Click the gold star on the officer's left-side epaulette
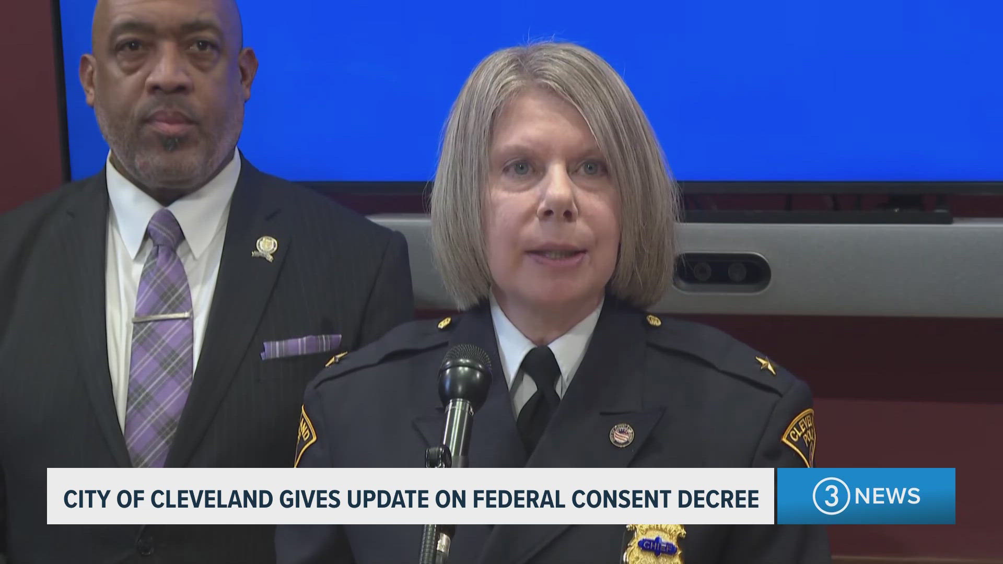The height and width of the screenshot is (564, 1003). [x=336, y=358]
